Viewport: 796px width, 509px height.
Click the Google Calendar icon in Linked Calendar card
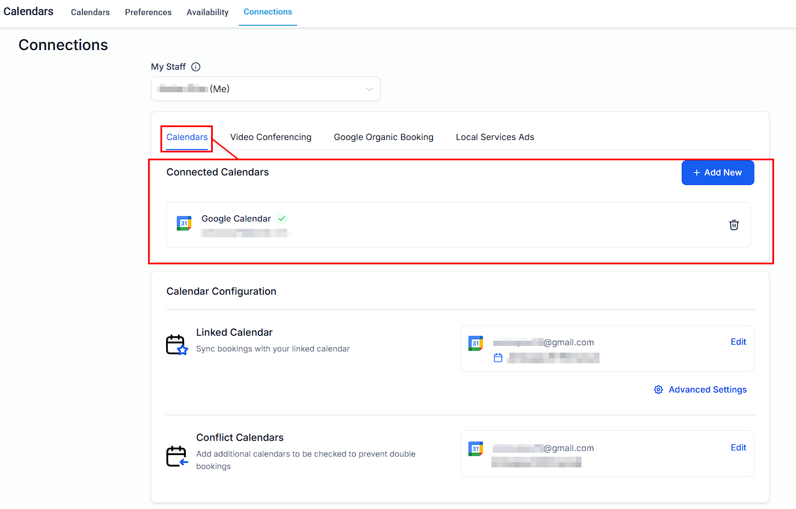[476, 343]
